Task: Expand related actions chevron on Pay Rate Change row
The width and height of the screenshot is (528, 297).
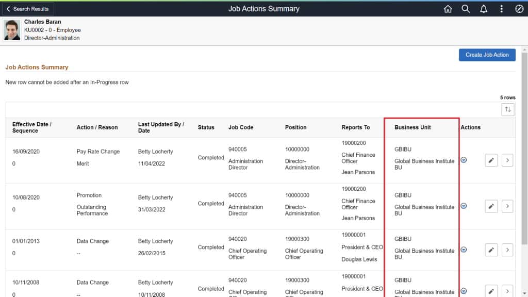Action: click(464, 160)
